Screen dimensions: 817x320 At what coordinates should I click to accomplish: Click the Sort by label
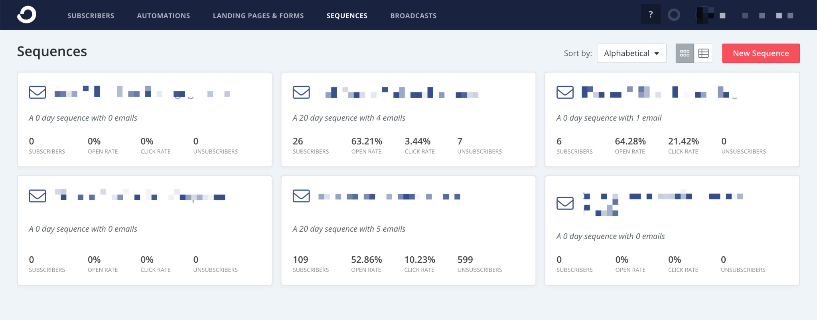pyautogui.click(x=578, y=53)
